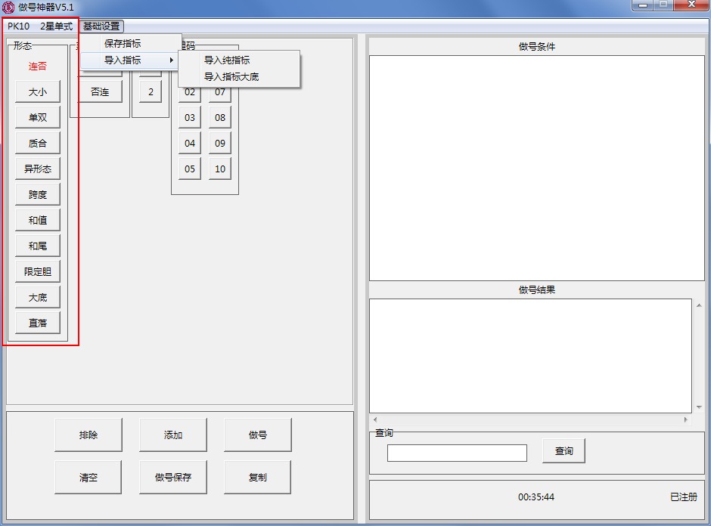Toggle the 大小 form button
The width and height of the screenshot is (711, 526).
coord(38,92)
